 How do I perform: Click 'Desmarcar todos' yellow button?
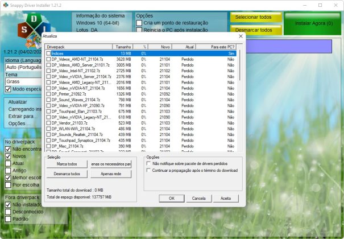click(256, 30)
